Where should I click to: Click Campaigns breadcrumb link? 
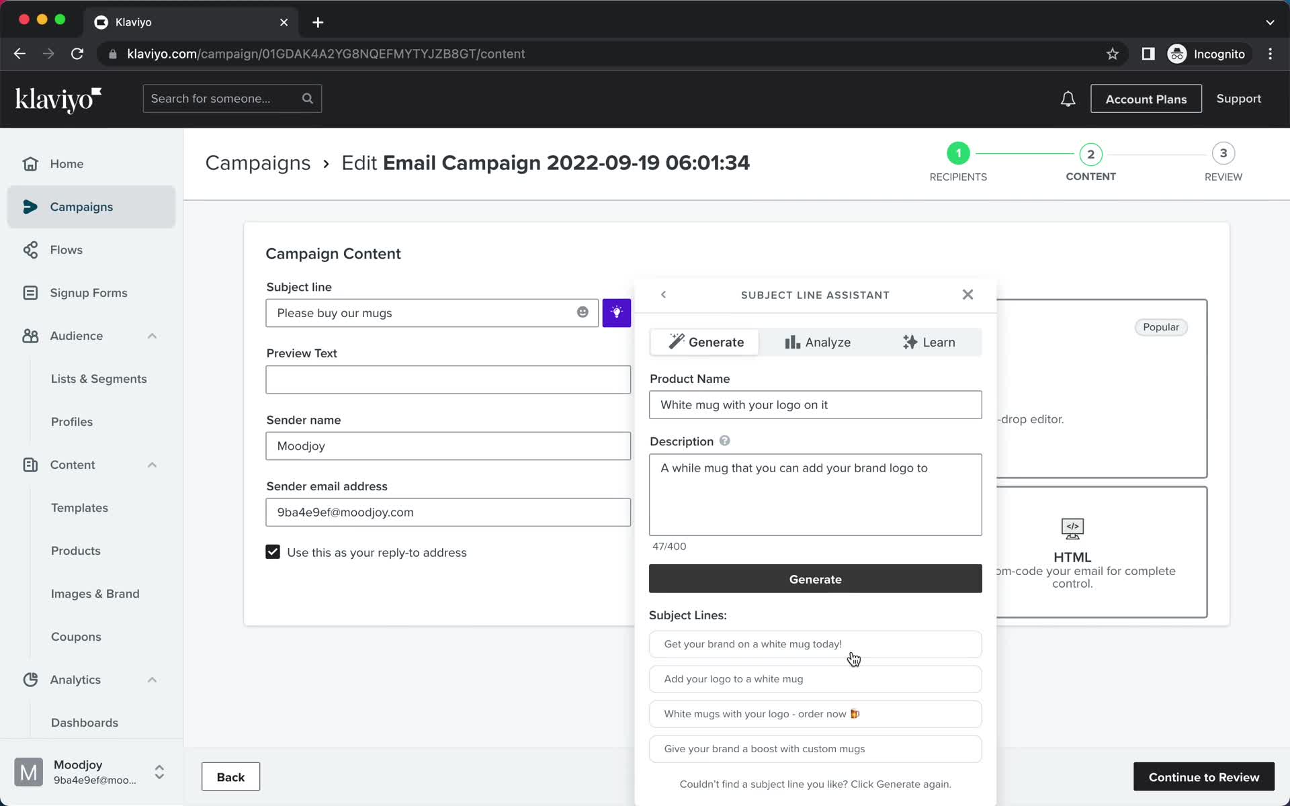[x=258, y=163]
